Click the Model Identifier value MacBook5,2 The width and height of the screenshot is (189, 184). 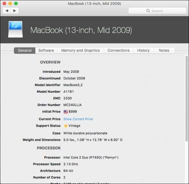[x=73, y=85]
